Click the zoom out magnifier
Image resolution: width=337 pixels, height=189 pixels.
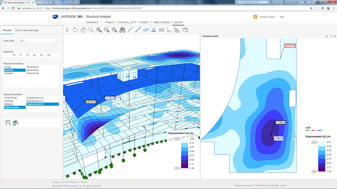(x=106, y=30)
